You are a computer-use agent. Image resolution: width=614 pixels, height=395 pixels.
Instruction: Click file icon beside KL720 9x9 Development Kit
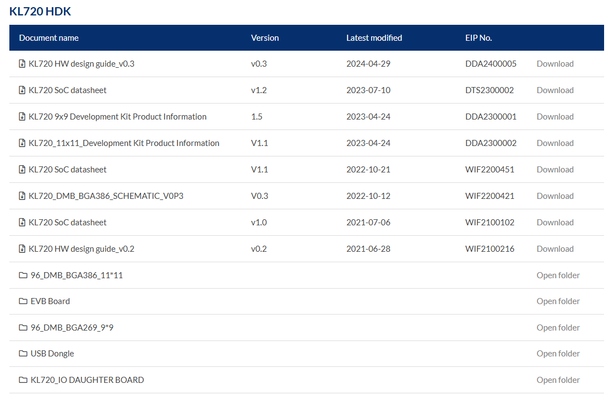23,116
